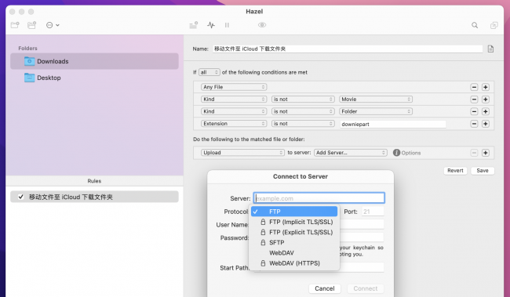
Task: Open the Folder value dropdown
Action: (x=376, y=111)
